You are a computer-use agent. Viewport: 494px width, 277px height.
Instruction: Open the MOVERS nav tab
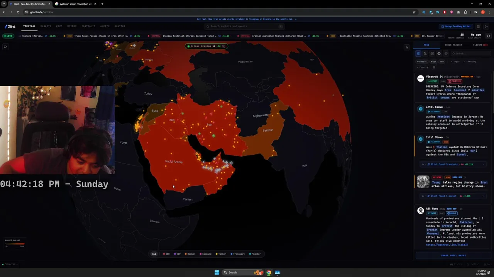[72, 26]
